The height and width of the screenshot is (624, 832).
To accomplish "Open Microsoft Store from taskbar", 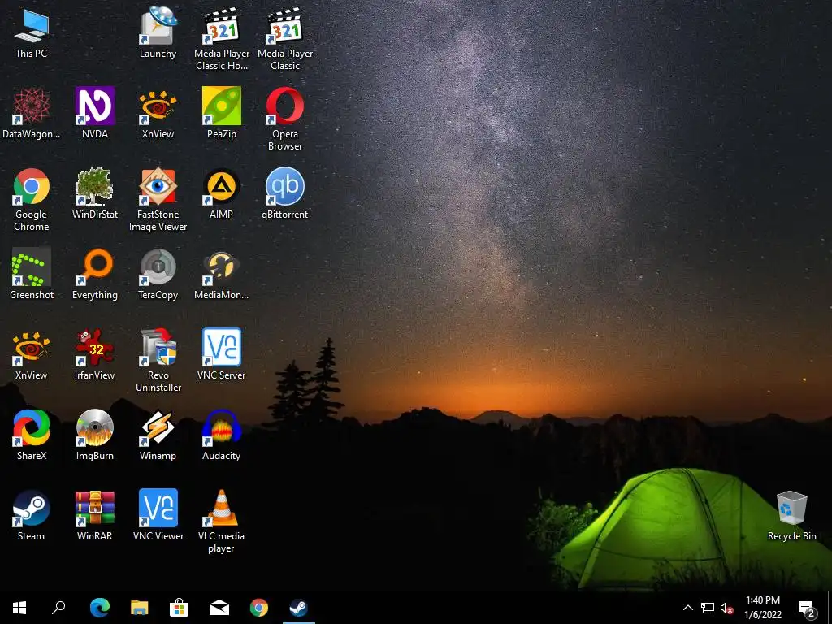I will click(x=179, y=608).
